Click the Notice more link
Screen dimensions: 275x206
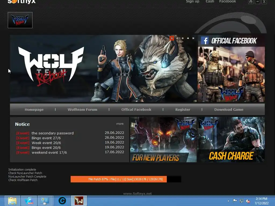coord(120,124)
